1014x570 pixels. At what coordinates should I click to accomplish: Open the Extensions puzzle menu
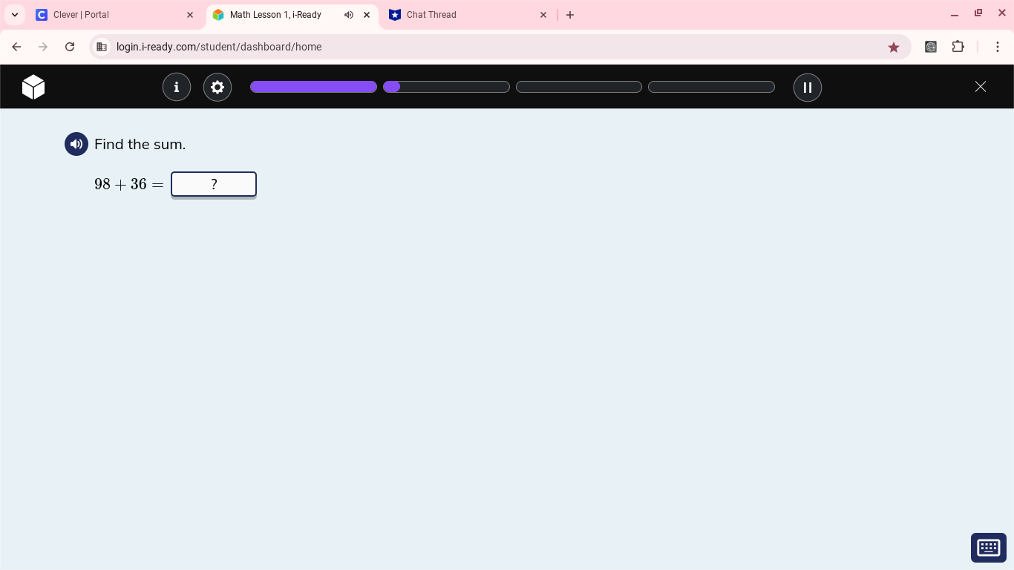point(958,47)
